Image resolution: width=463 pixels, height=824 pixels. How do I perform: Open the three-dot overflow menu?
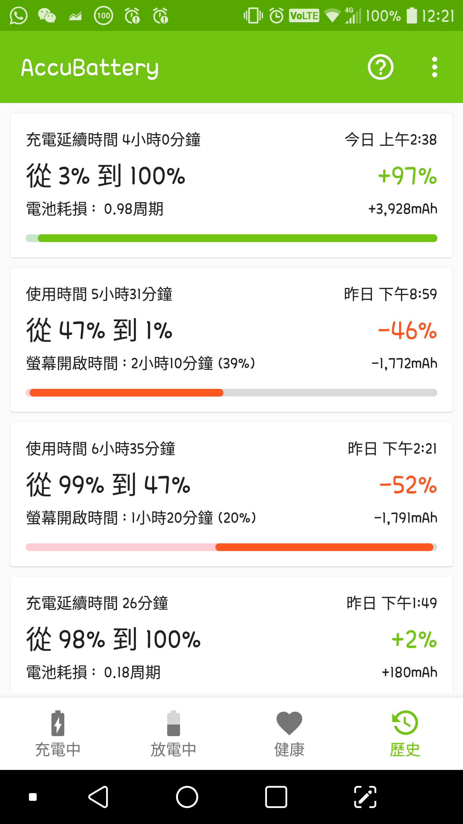(434, 67)
